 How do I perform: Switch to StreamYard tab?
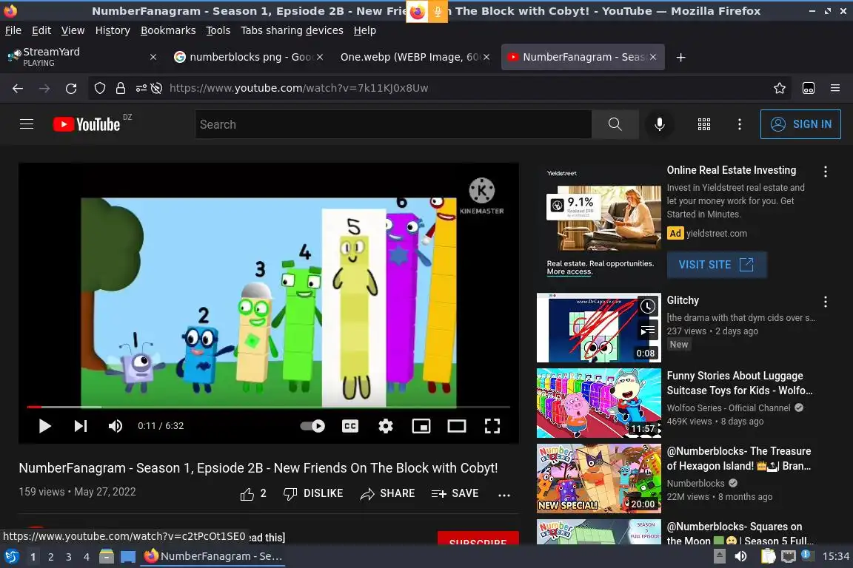[81, 57]
